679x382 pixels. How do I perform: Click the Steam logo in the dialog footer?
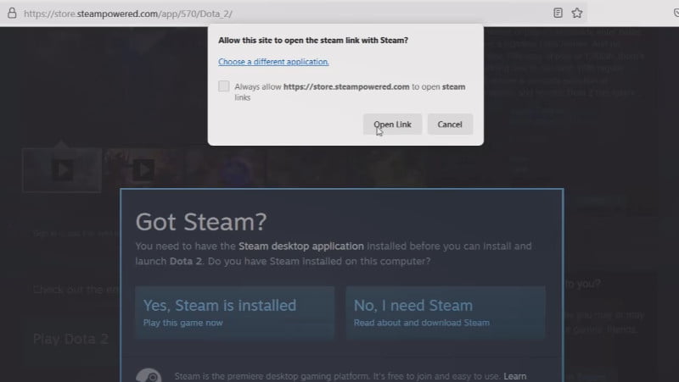(149, 375)
